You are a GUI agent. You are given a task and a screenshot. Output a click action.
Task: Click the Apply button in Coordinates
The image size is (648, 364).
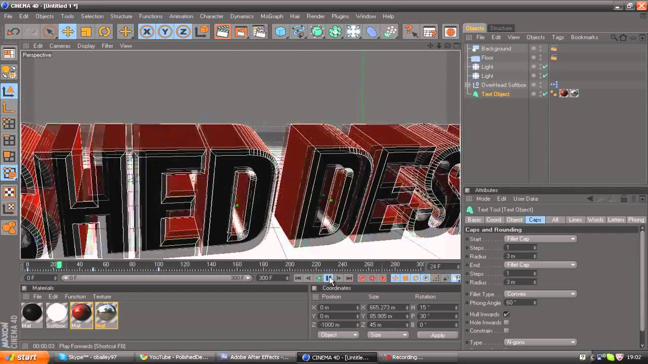click(x=438, y=335)
